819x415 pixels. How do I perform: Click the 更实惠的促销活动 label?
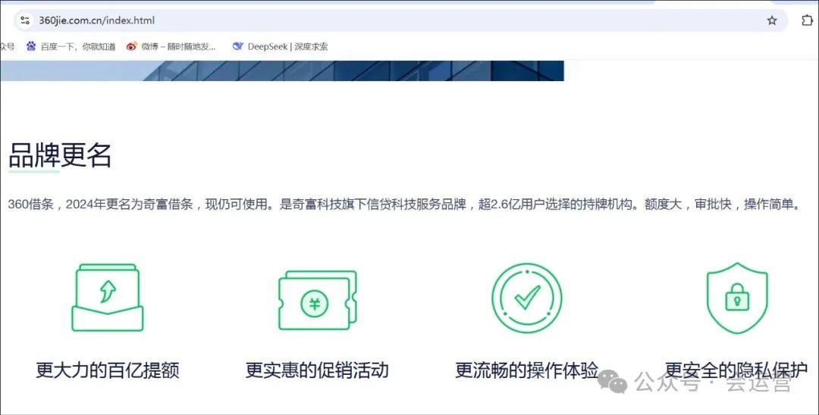[317, 370]
